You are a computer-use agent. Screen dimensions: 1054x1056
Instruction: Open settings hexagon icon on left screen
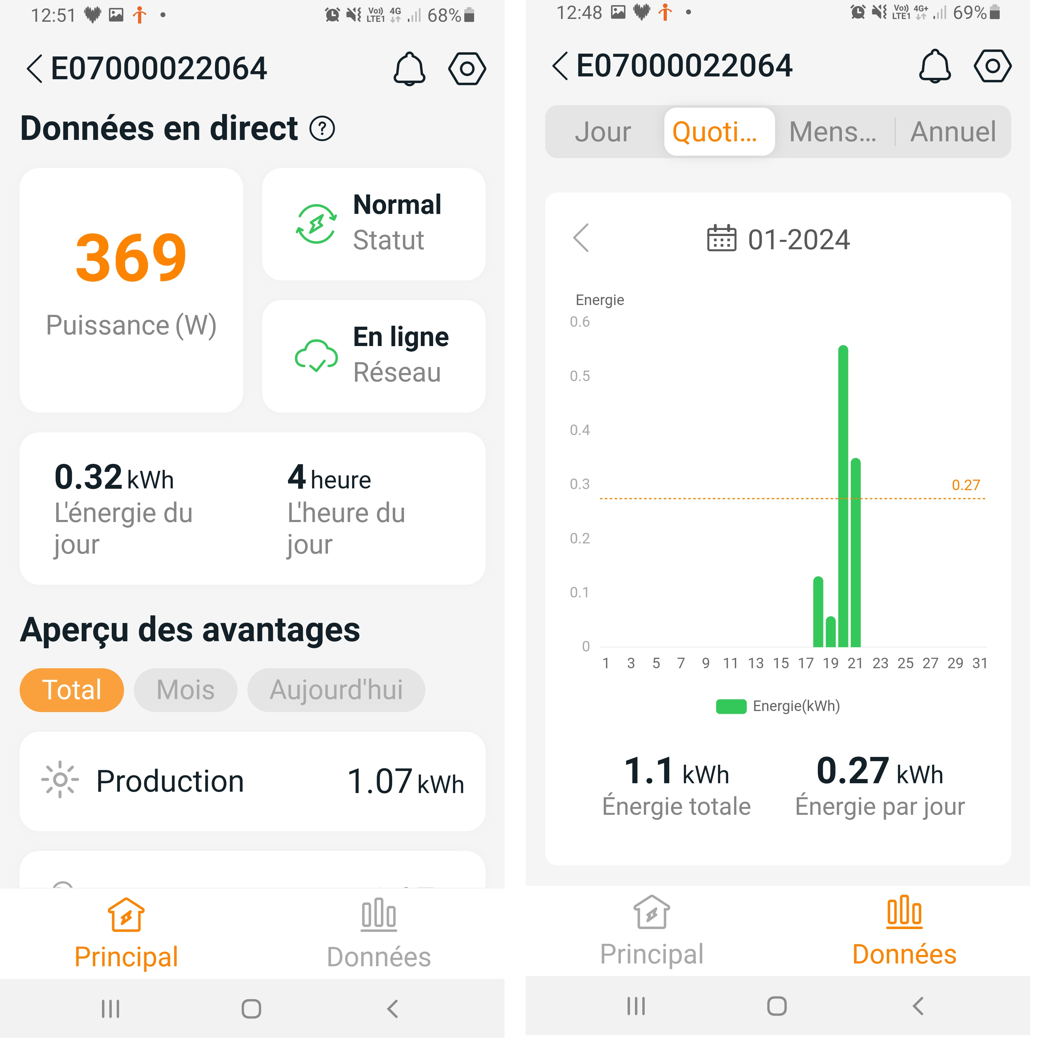click(467, 69)
